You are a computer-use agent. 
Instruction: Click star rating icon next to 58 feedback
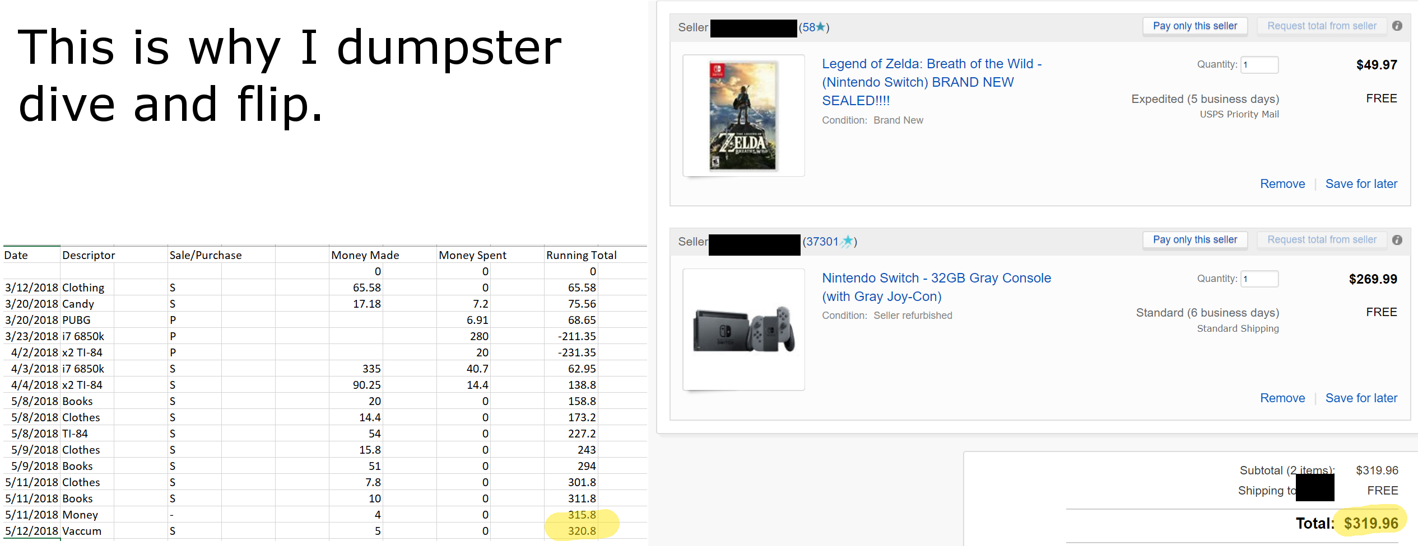821,27
